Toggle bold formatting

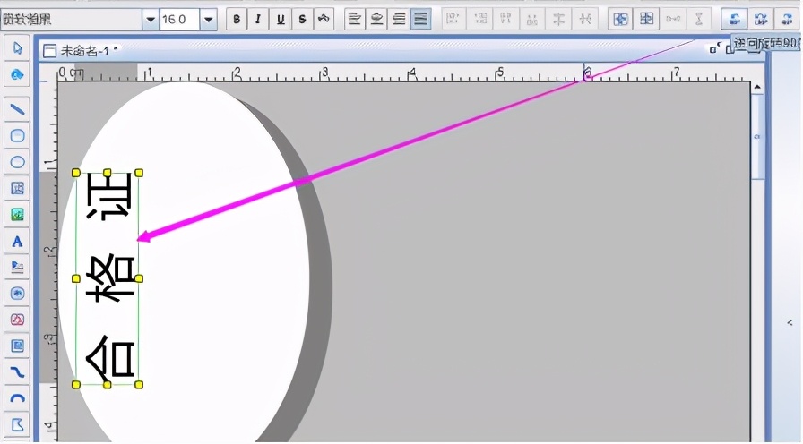point(236,20)
